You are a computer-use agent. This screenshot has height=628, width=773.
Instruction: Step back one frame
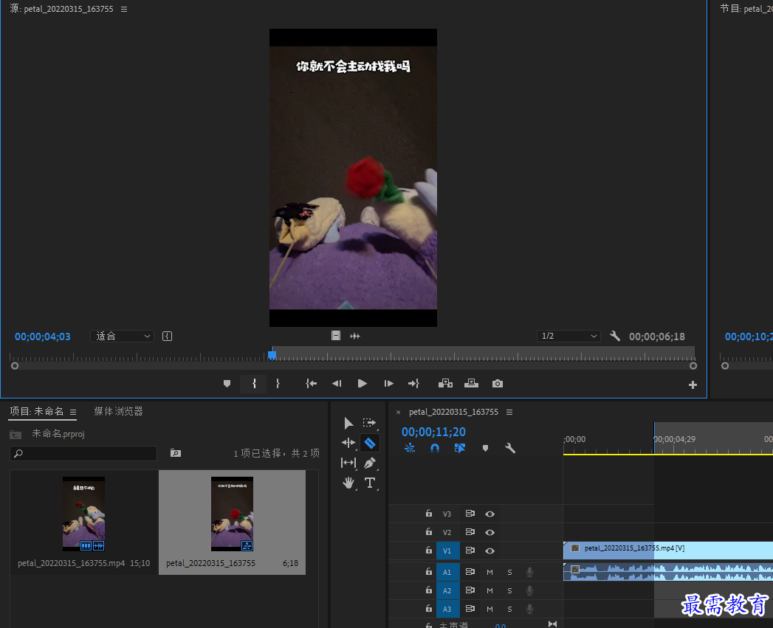[337, 384]
